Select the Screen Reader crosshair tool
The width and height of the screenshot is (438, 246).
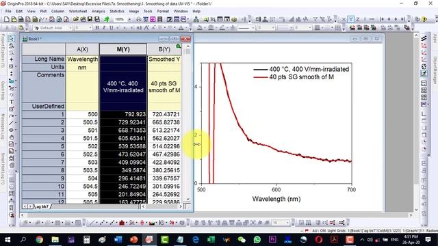(x=12, y=59)
